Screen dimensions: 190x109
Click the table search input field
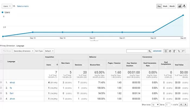137,51
